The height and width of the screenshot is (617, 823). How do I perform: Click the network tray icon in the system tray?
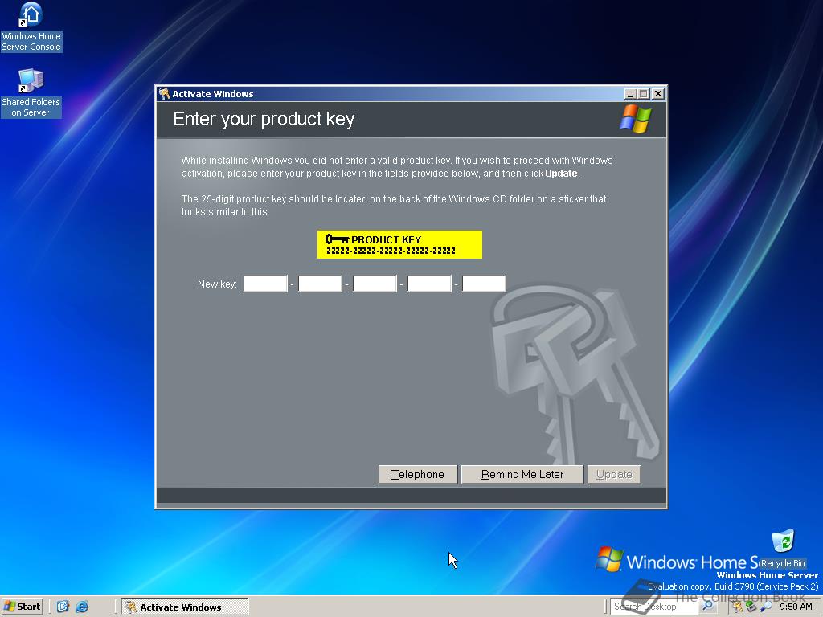pyautogui.click(x=751, y=607)
